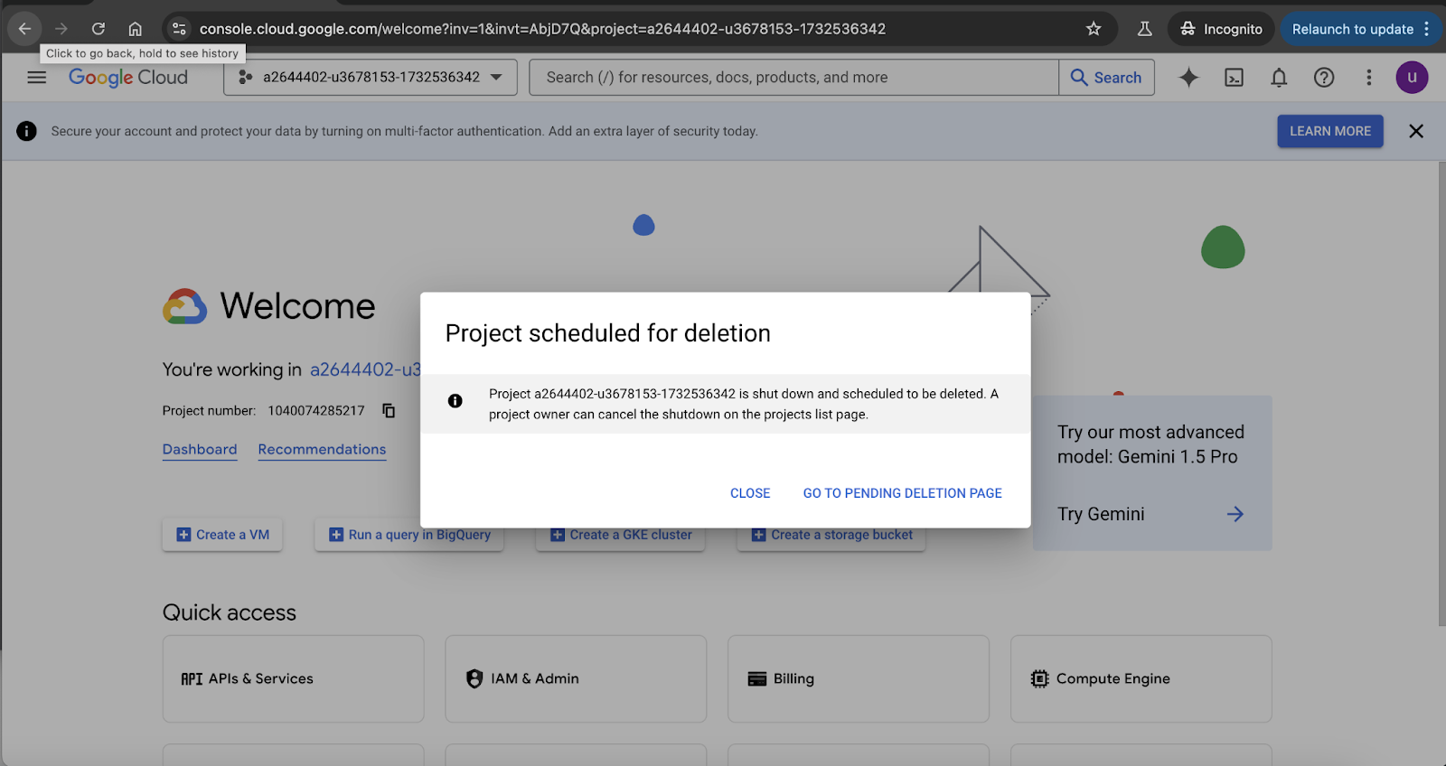Click the Gemini AI sparkle icon
1446x766 pixels.
1188,78
